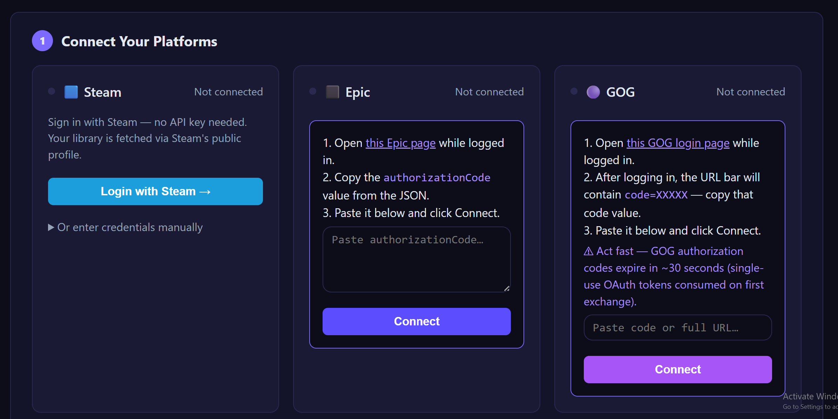This screenshot has width=838, height=419.
Task: Click the Steam platform icon
Action: click(x=71, y=92)
